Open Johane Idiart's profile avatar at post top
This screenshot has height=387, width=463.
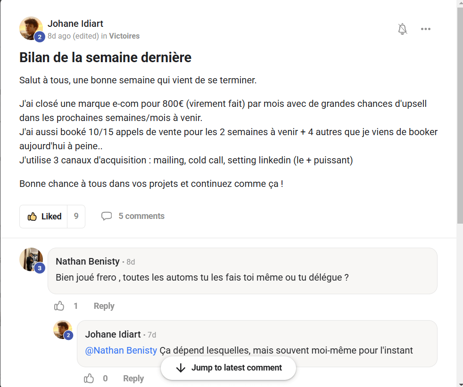31,28
